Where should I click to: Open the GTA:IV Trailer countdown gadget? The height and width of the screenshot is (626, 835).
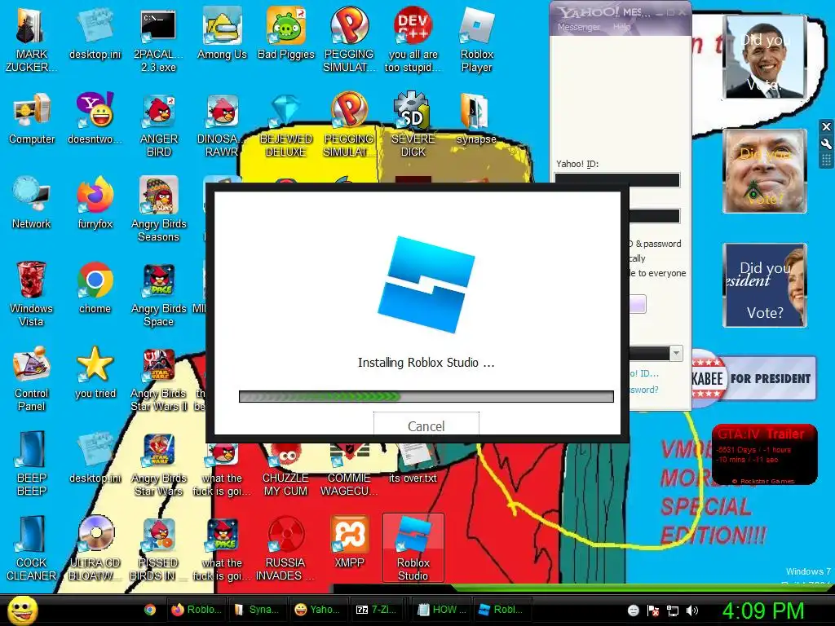765,454
